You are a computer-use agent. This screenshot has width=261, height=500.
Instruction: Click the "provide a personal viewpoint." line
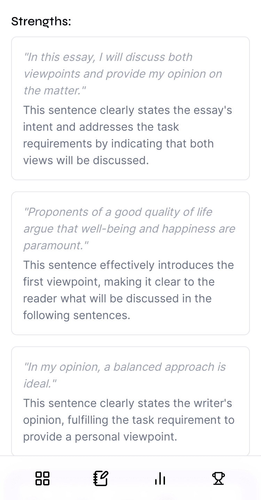[100, 437]
